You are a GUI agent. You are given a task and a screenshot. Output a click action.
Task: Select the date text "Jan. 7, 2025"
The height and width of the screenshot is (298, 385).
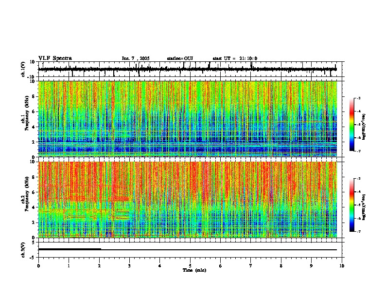tap(136, 58)
